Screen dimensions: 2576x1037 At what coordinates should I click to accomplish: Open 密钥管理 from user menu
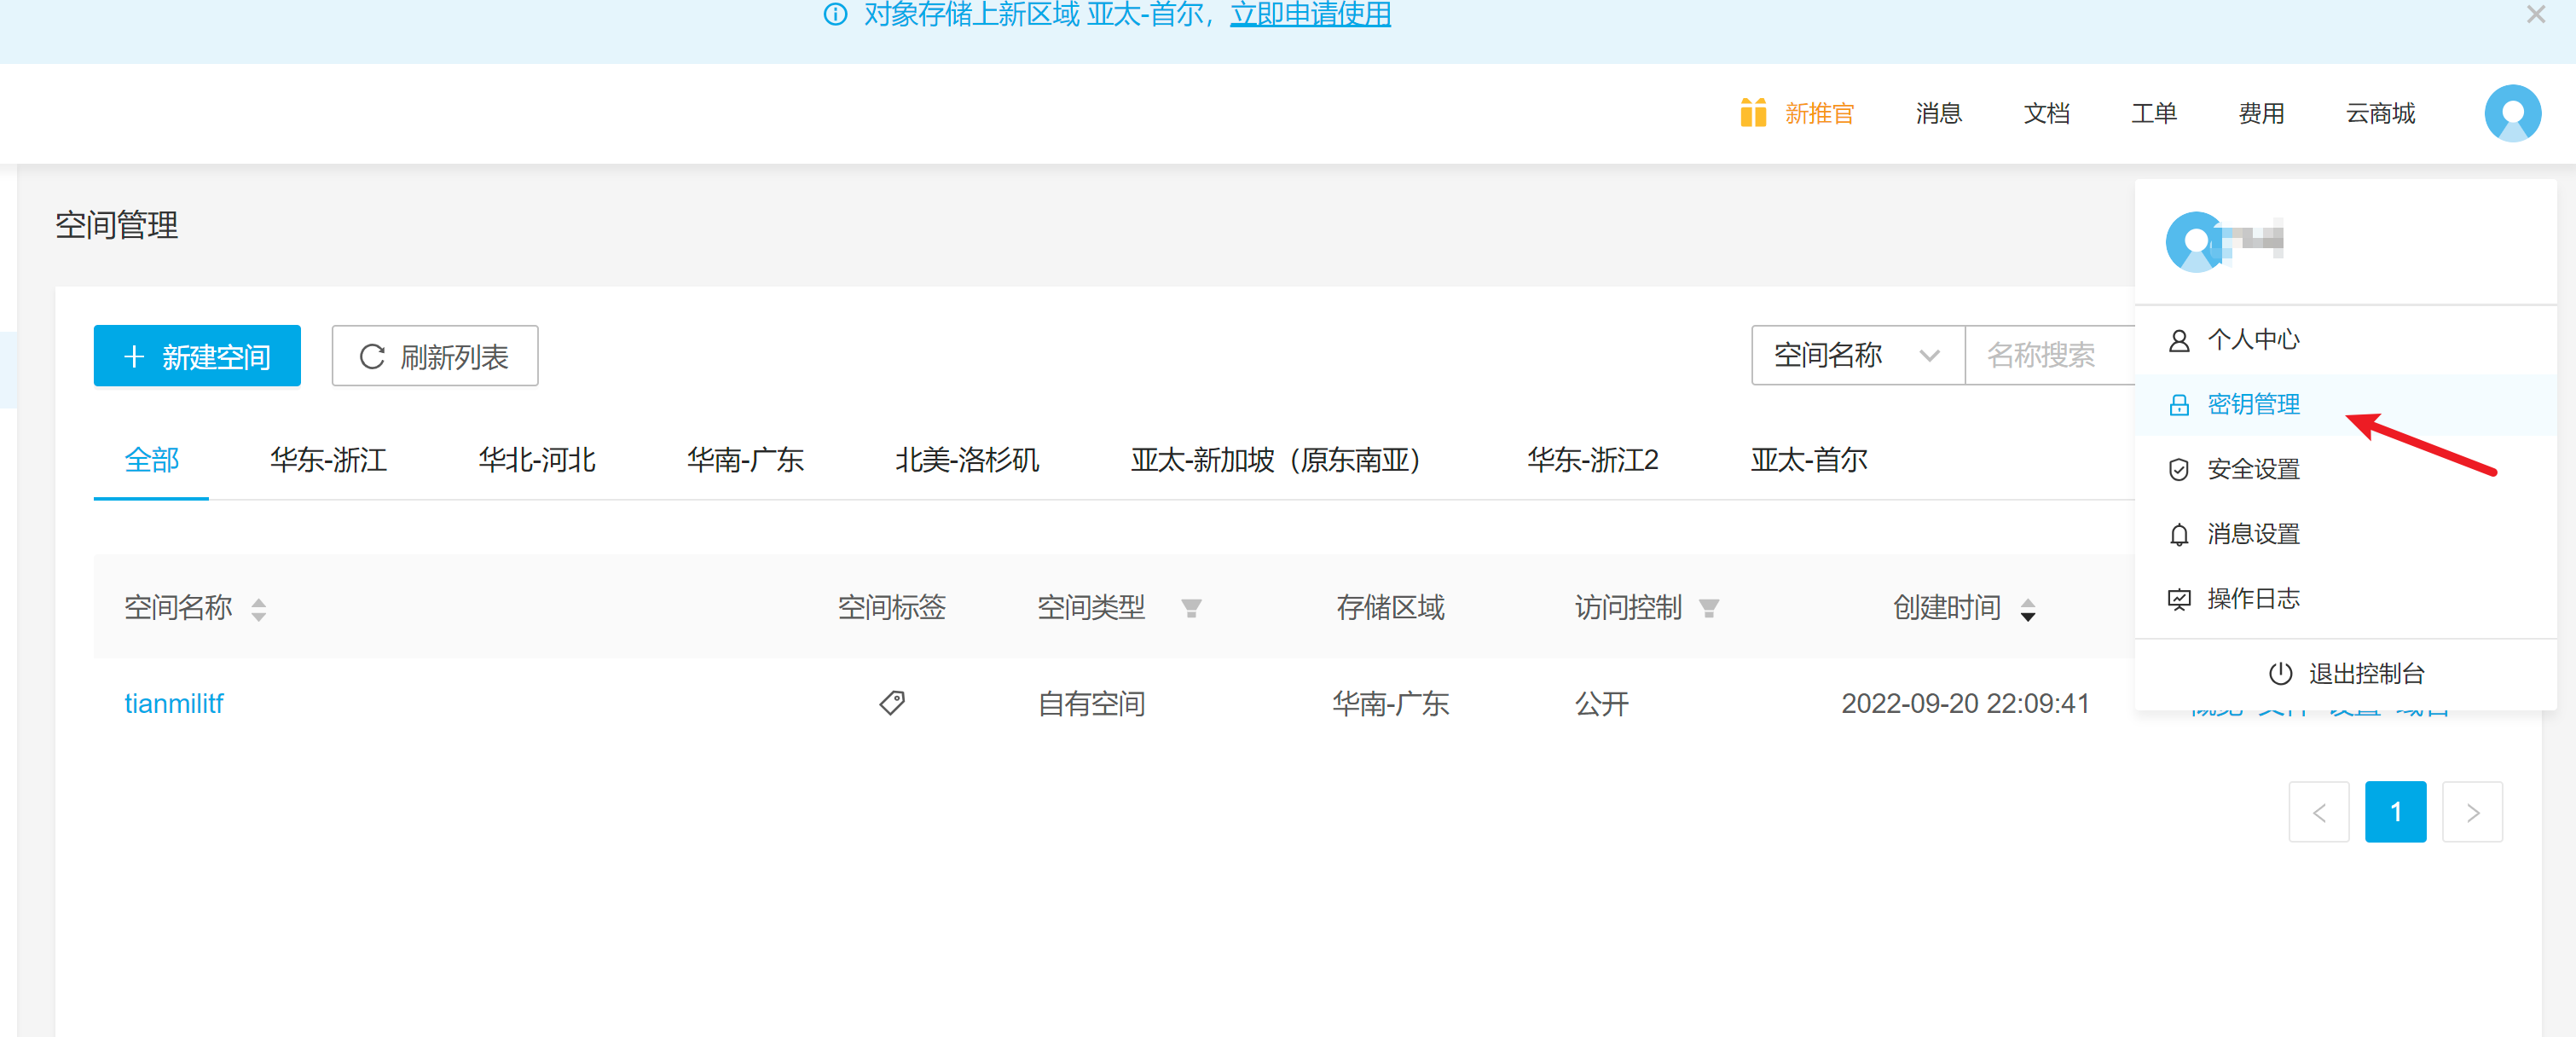click(2252, 404)
